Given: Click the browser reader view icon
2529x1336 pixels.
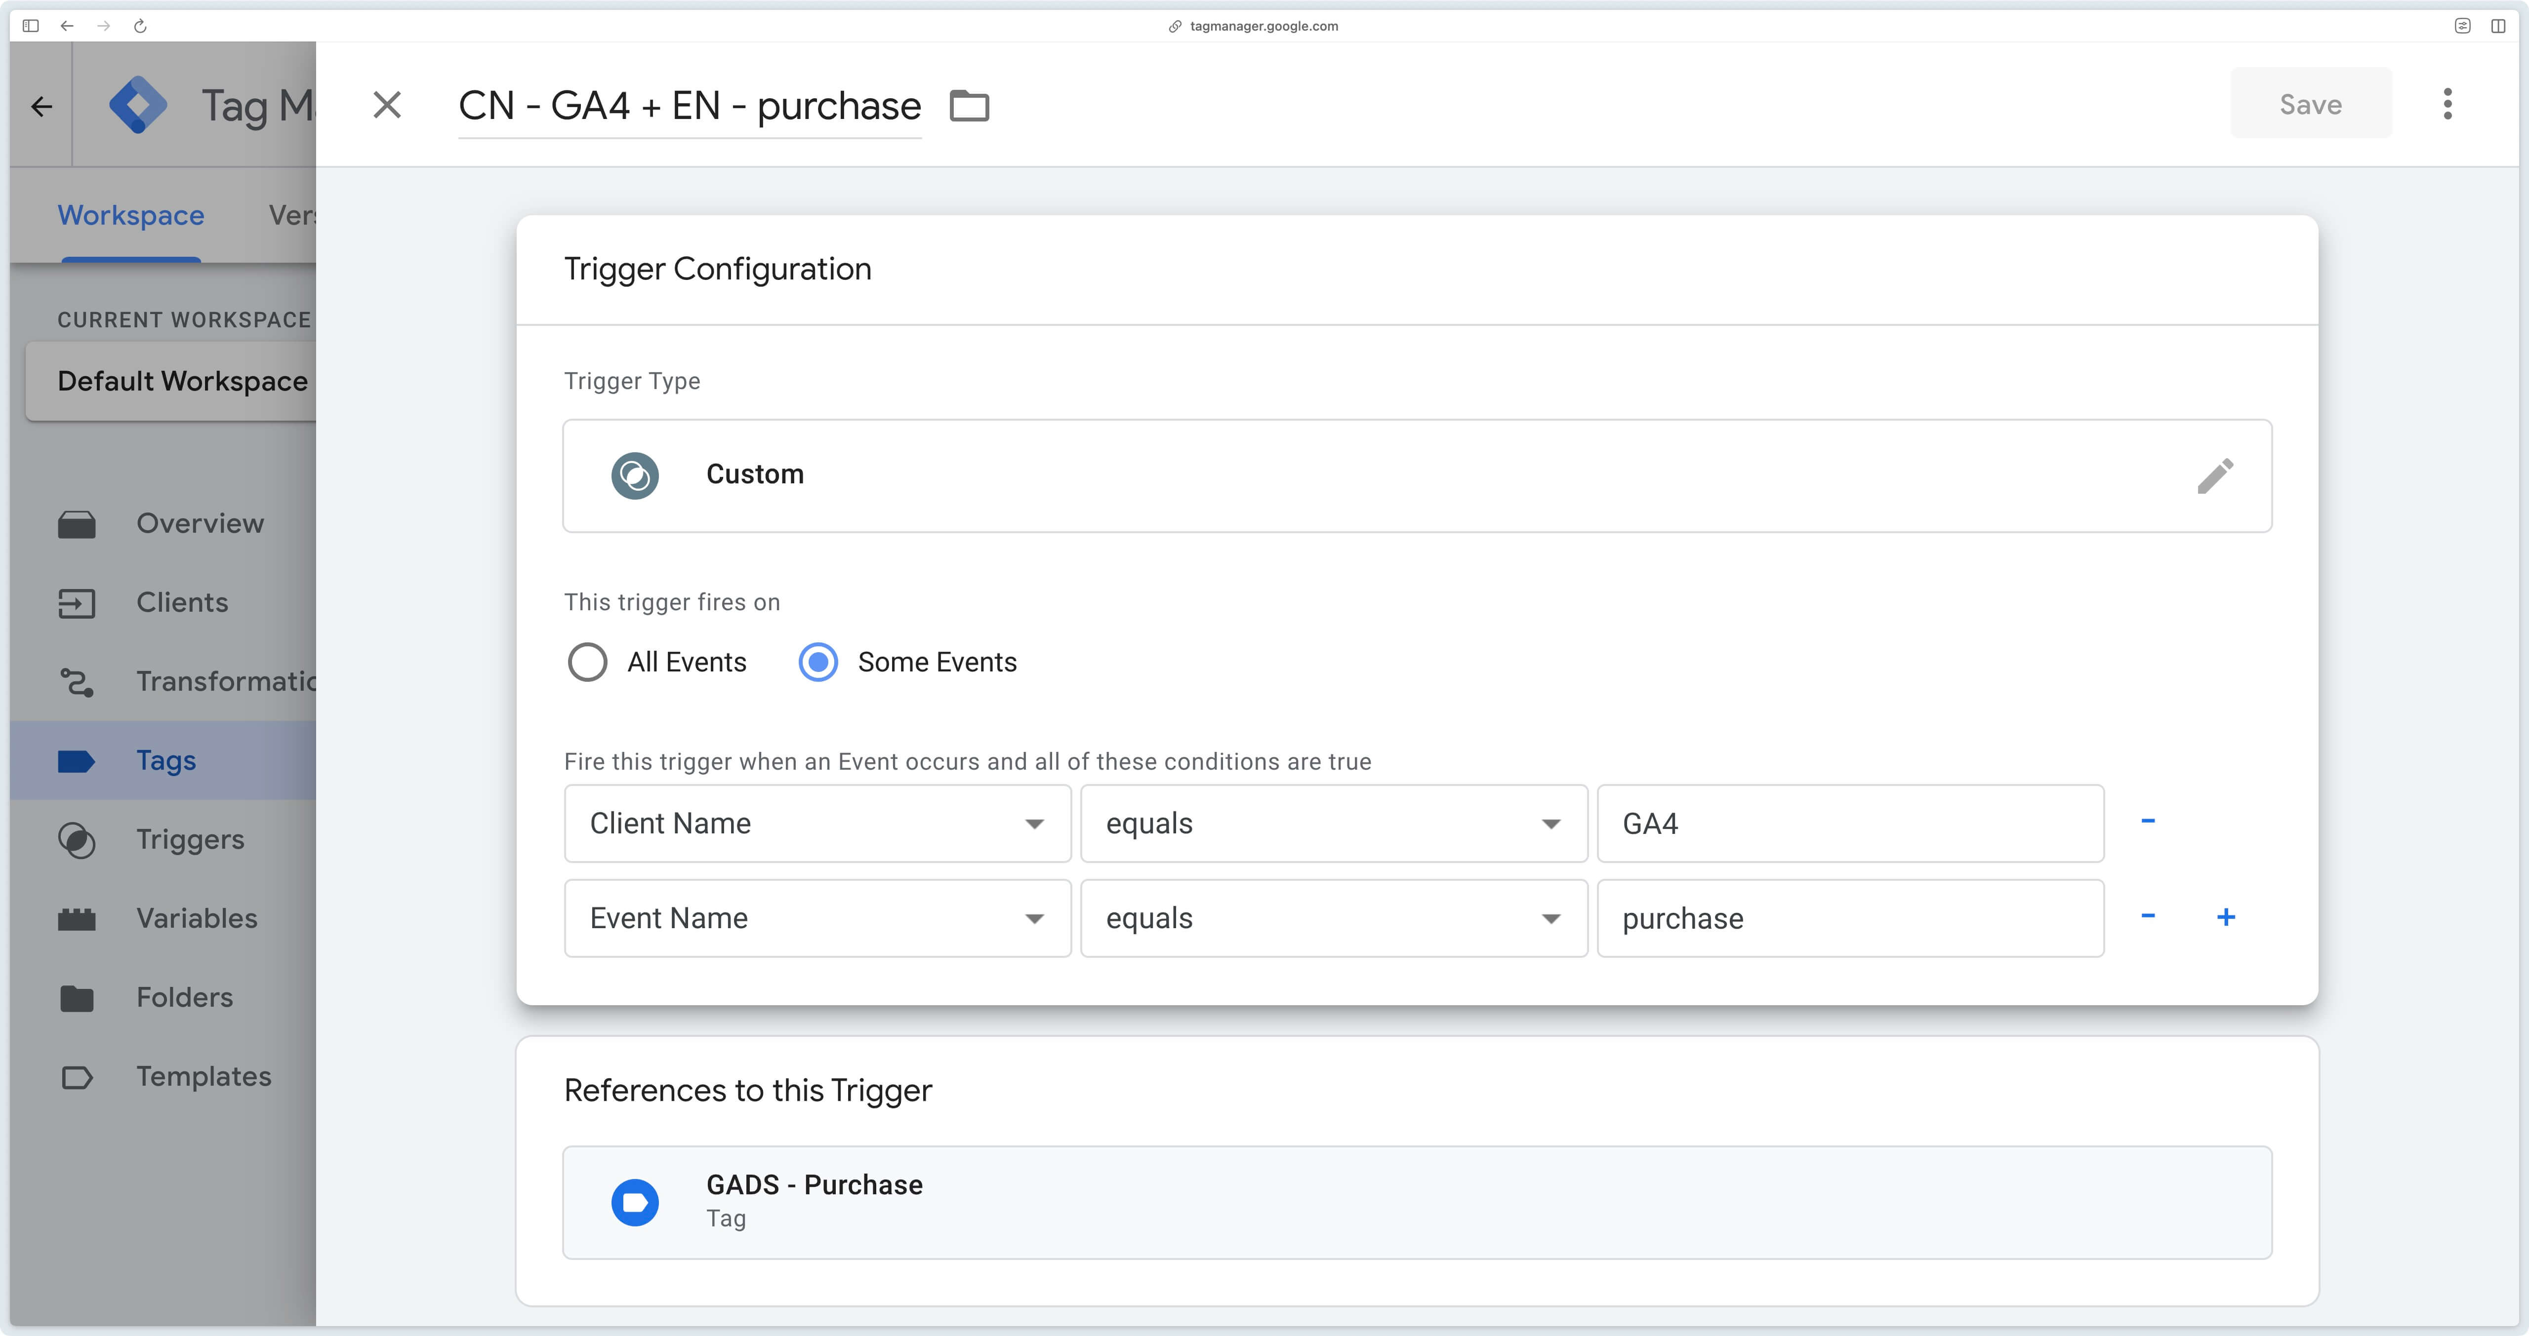Looking at the screenshot, I should point(2462,26).
